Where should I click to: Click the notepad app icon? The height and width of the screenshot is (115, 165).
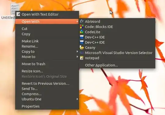82,58
